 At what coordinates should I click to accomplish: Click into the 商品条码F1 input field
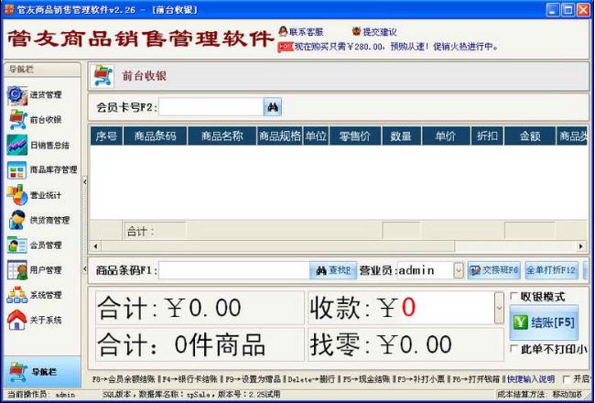[x=233, y=270]
